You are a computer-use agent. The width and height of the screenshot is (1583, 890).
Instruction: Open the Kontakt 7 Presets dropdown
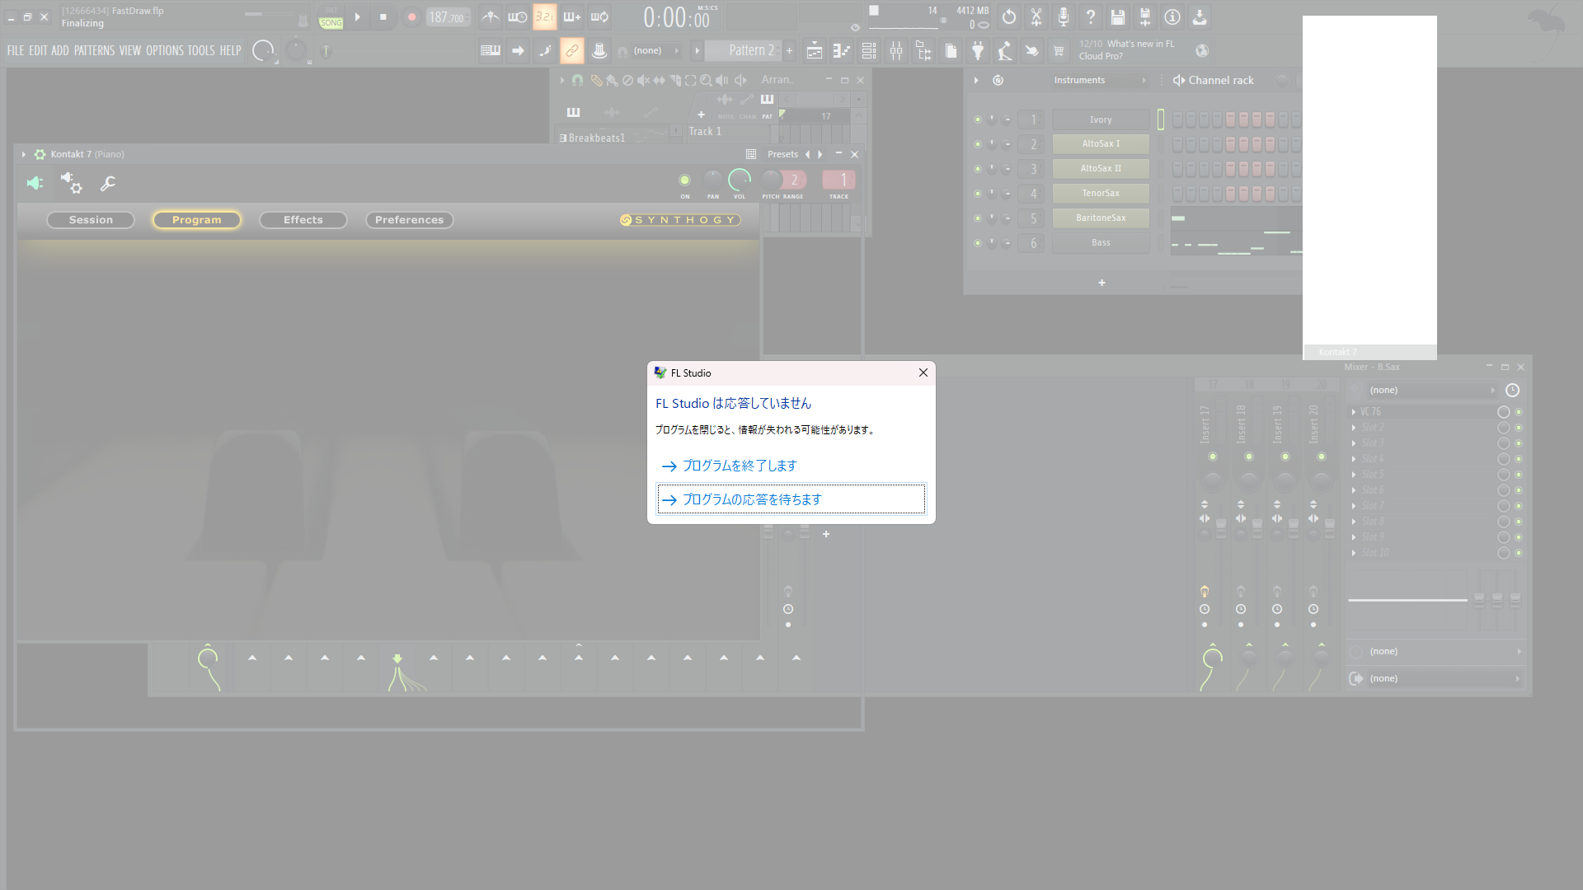point(782,154)
